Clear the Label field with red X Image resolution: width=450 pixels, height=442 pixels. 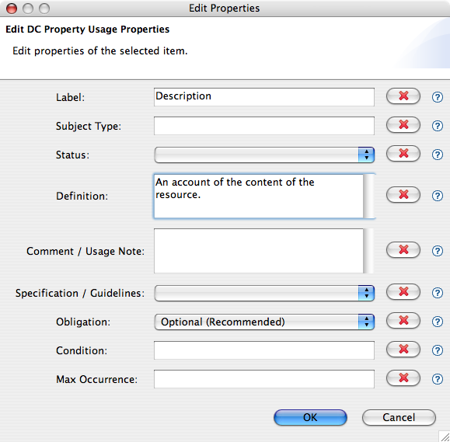click(403, 96)
